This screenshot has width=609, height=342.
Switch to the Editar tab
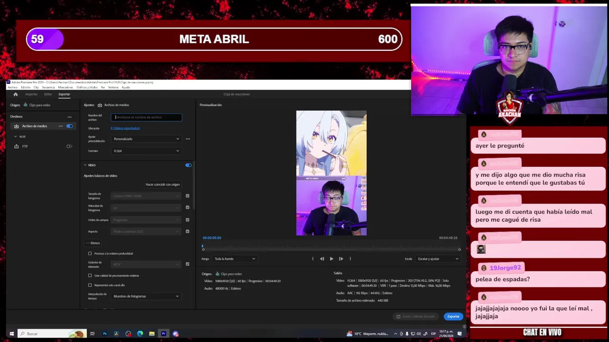[x=48, y=94]
